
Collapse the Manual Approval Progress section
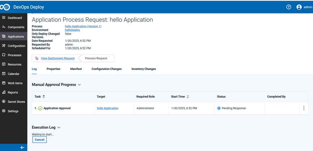[x=79, y=85]
